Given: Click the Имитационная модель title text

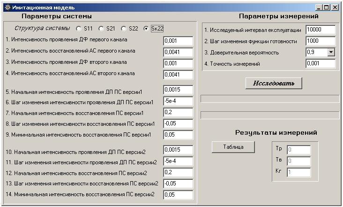Looking at the screenshot, I should 43,8.
